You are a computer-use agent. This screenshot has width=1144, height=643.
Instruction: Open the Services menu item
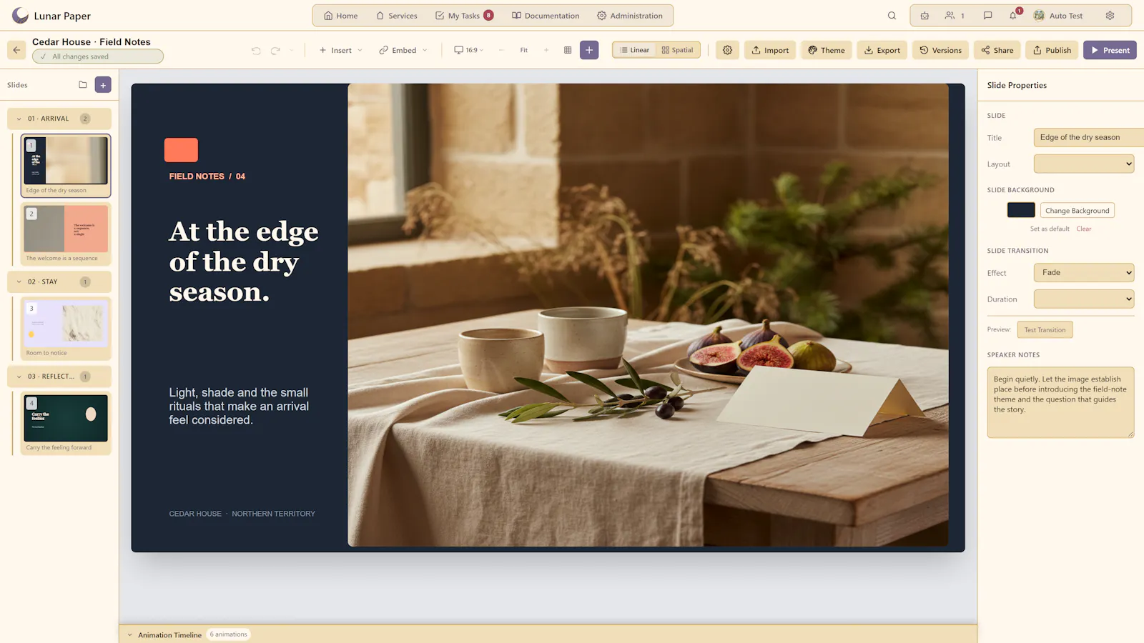click(x=397, y=16)
